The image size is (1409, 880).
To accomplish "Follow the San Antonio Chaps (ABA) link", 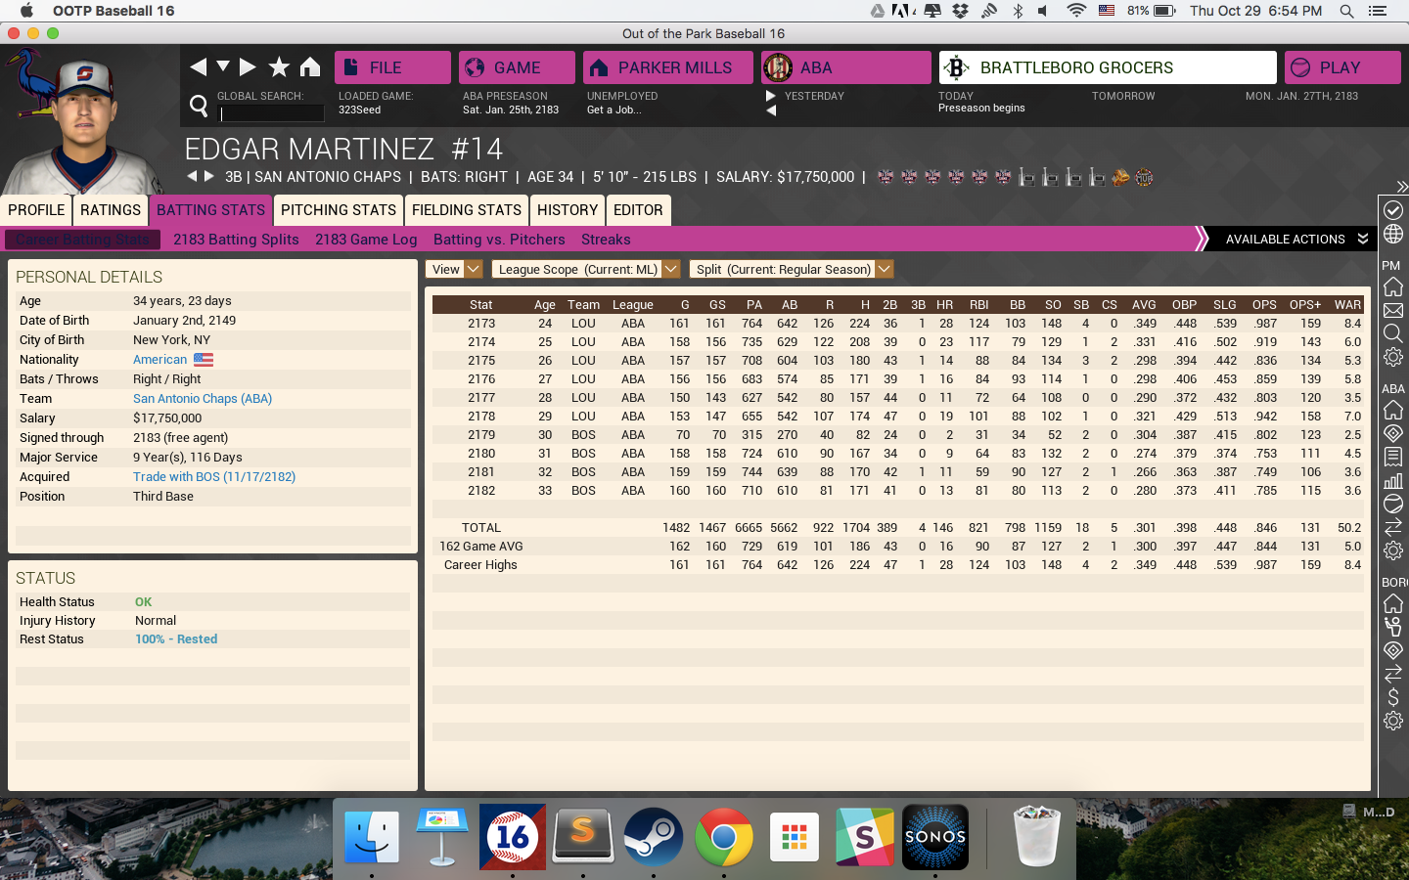I will (x=203, y=399).
